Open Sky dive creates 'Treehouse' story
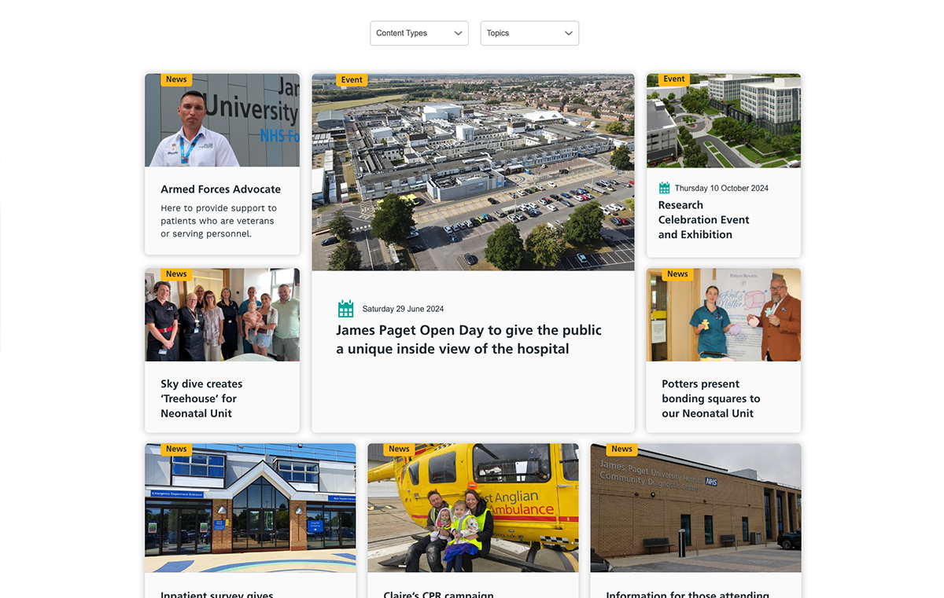Viewport: 944px width, 598px height. pos(201,398)
